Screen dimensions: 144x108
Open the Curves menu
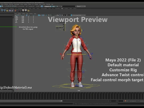[22, 4]
